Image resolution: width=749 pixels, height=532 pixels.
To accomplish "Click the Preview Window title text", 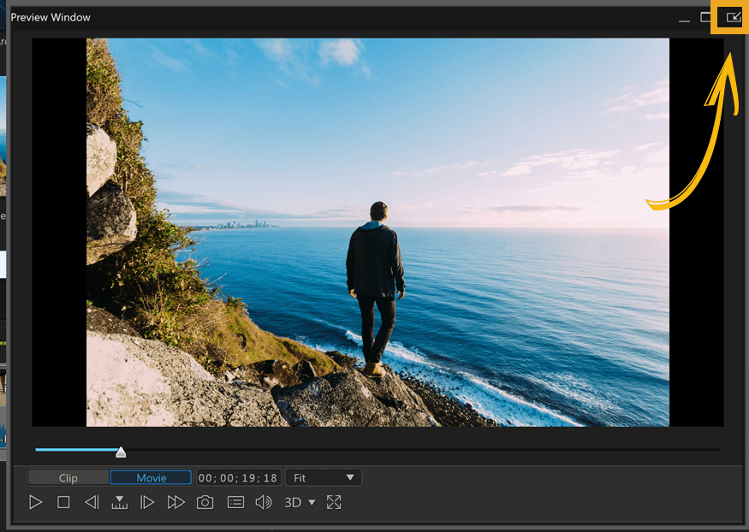I will tap(51, 17).
